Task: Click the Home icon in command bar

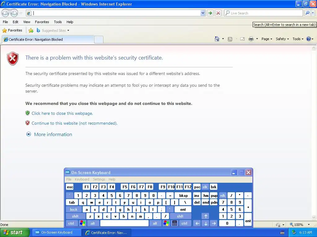Action: [x=217, y=39]
